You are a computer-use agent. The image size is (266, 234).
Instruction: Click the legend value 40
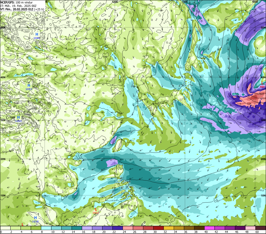206,232
